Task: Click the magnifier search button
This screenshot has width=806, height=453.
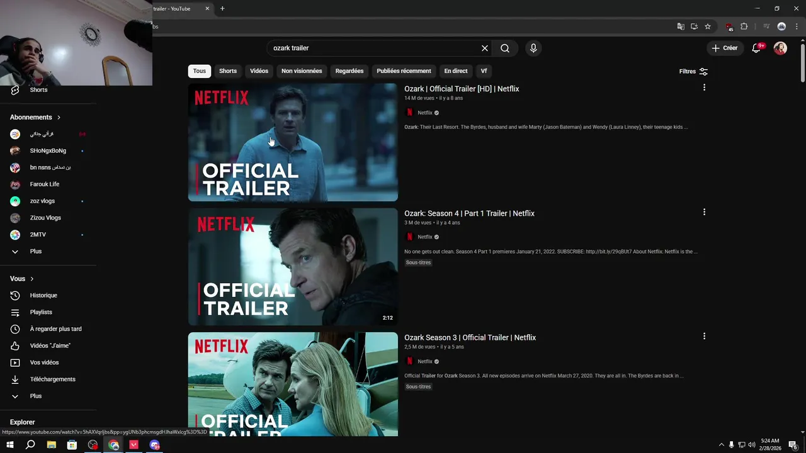Action: click(x=505, y=48)
